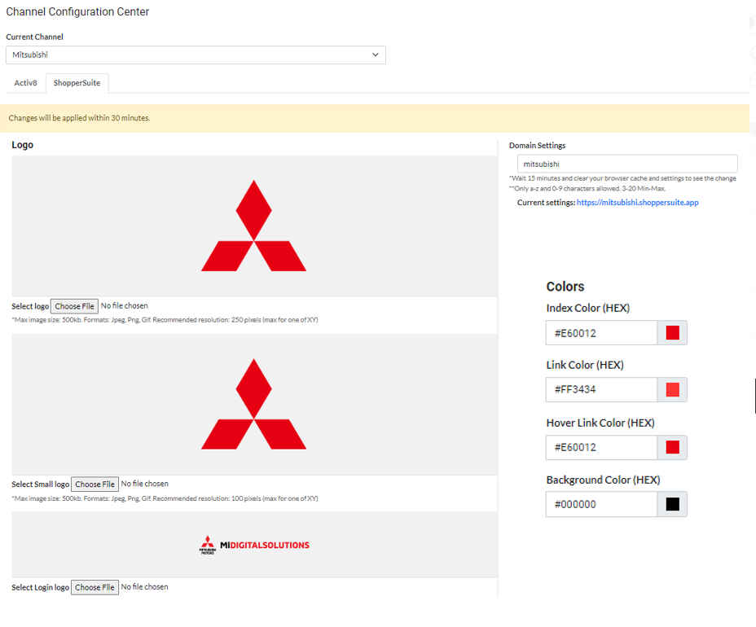Click the main Mitsubishi logo preview
Screen dimensions: 756x627
(x=253, y=226)
